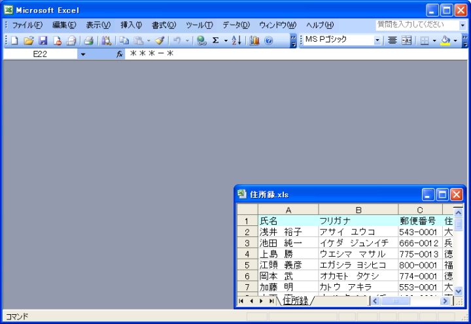
Task: Expand borders dropdown arrow
Action: (x=434, y=40)
